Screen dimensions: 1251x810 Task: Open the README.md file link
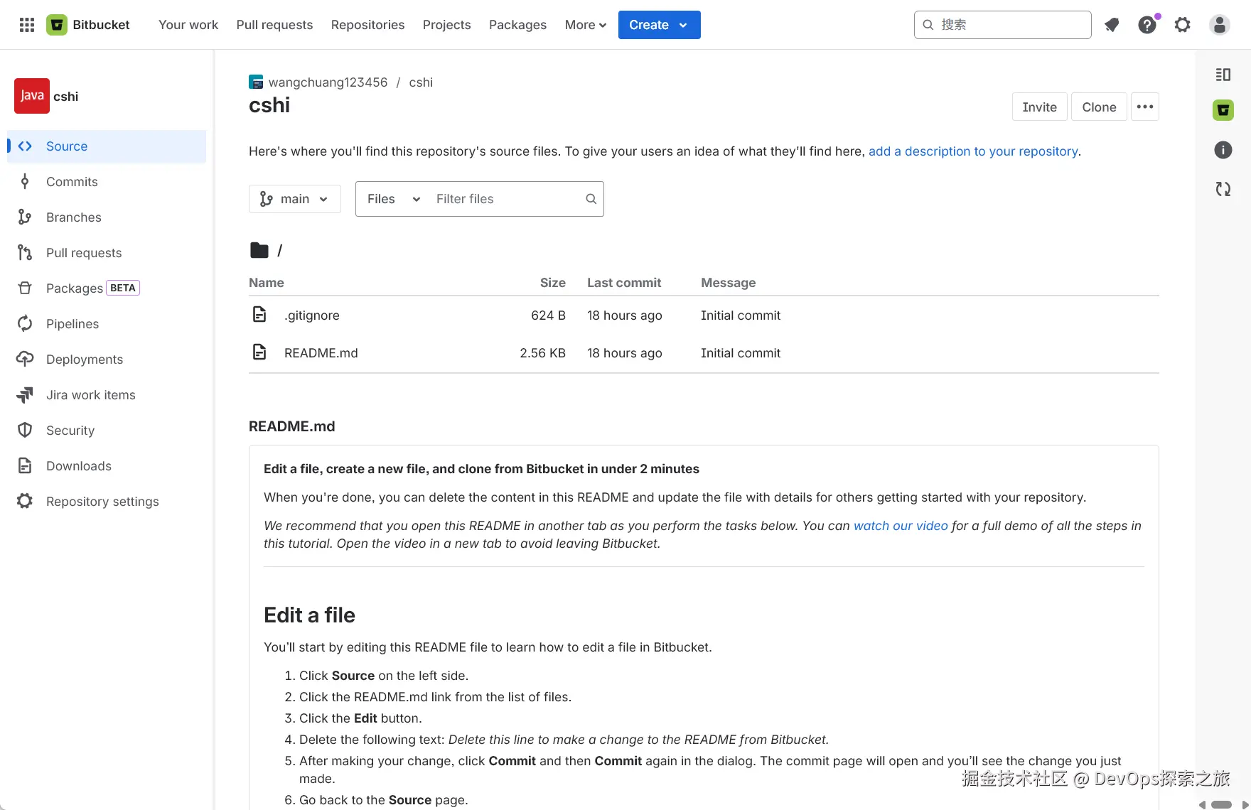point(321,353)
